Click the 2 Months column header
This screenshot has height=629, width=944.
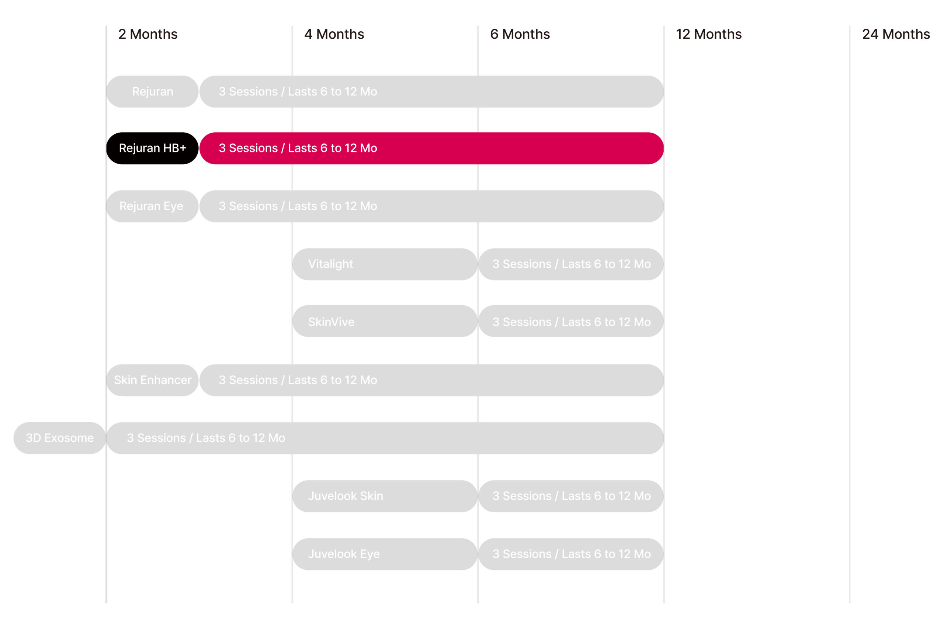point(148,34)
